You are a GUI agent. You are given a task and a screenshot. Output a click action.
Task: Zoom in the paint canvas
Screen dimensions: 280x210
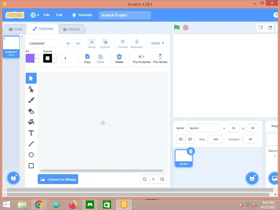[x=162, y=179]
